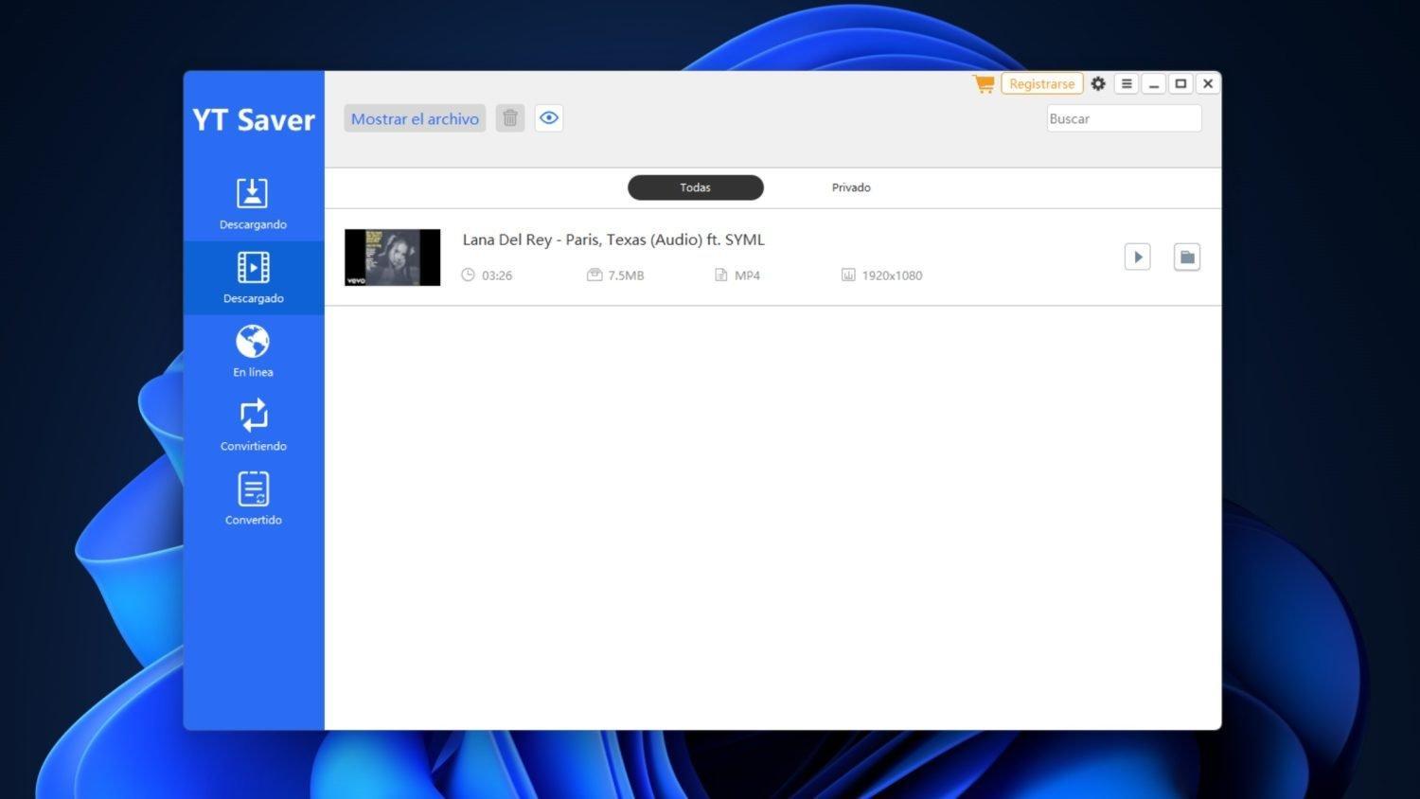Click the trash delete icon
The width and height of the screenshot is (1420, 799).
[x=510, y=118]
